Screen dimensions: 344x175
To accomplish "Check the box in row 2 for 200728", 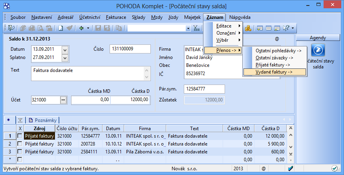I will point(20,144).
